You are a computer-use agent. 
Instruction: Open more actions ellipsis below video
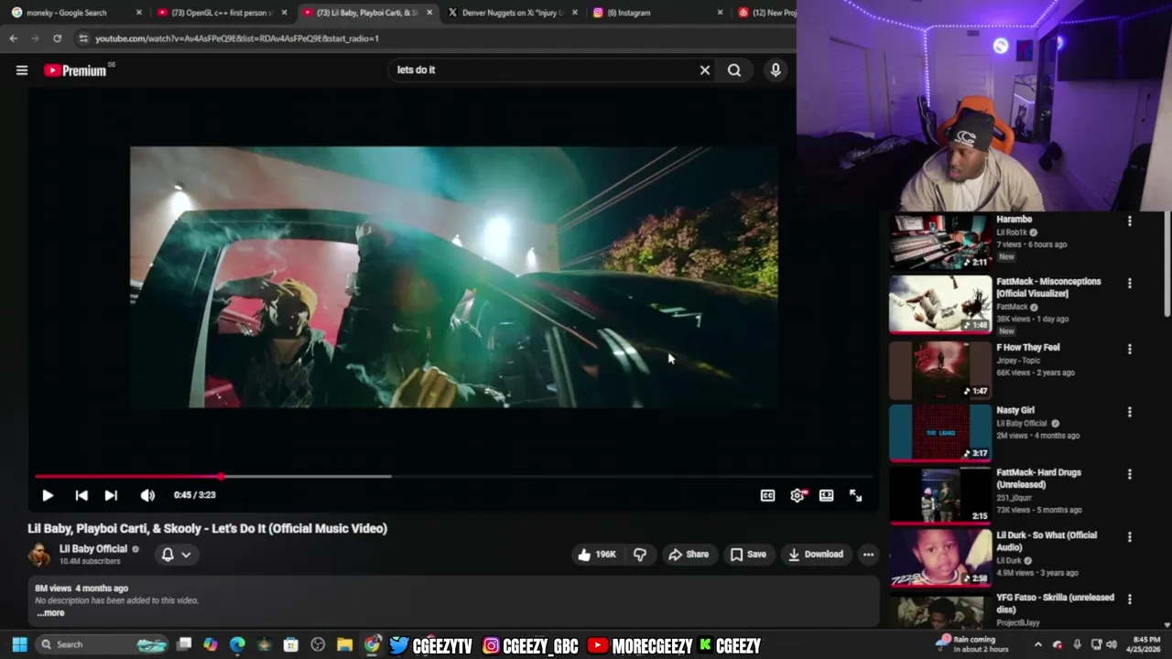pyautogui.click(x=868, y=555)
